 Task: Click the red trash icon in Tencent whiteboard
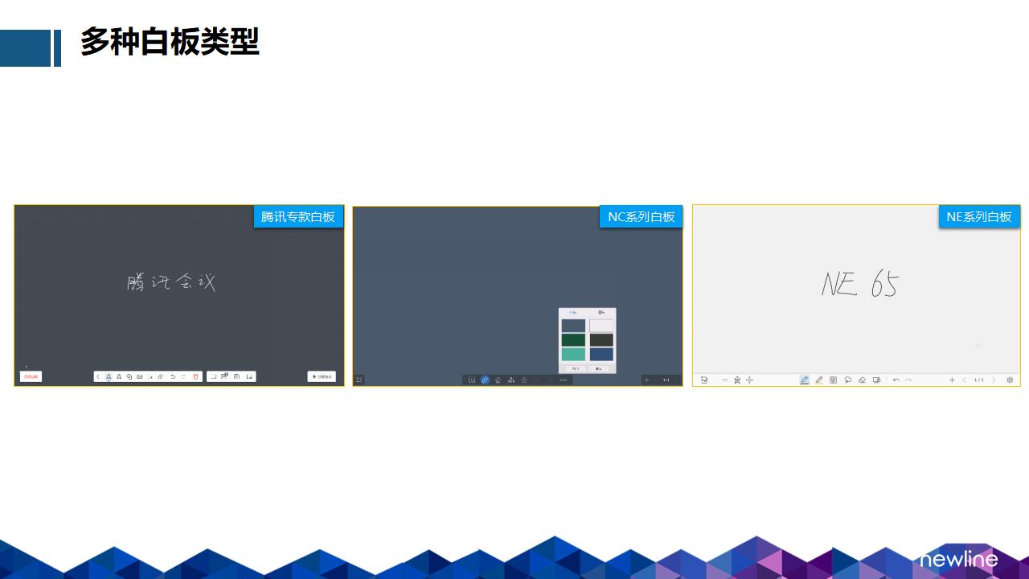pos(195,376)
